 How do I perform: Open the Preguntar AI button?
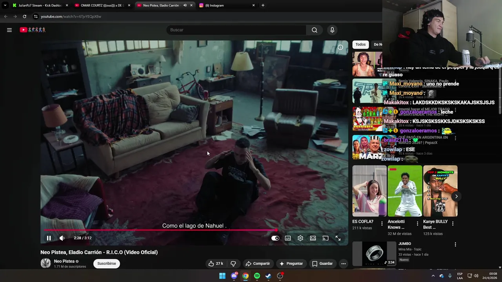[x=291, y=264]
